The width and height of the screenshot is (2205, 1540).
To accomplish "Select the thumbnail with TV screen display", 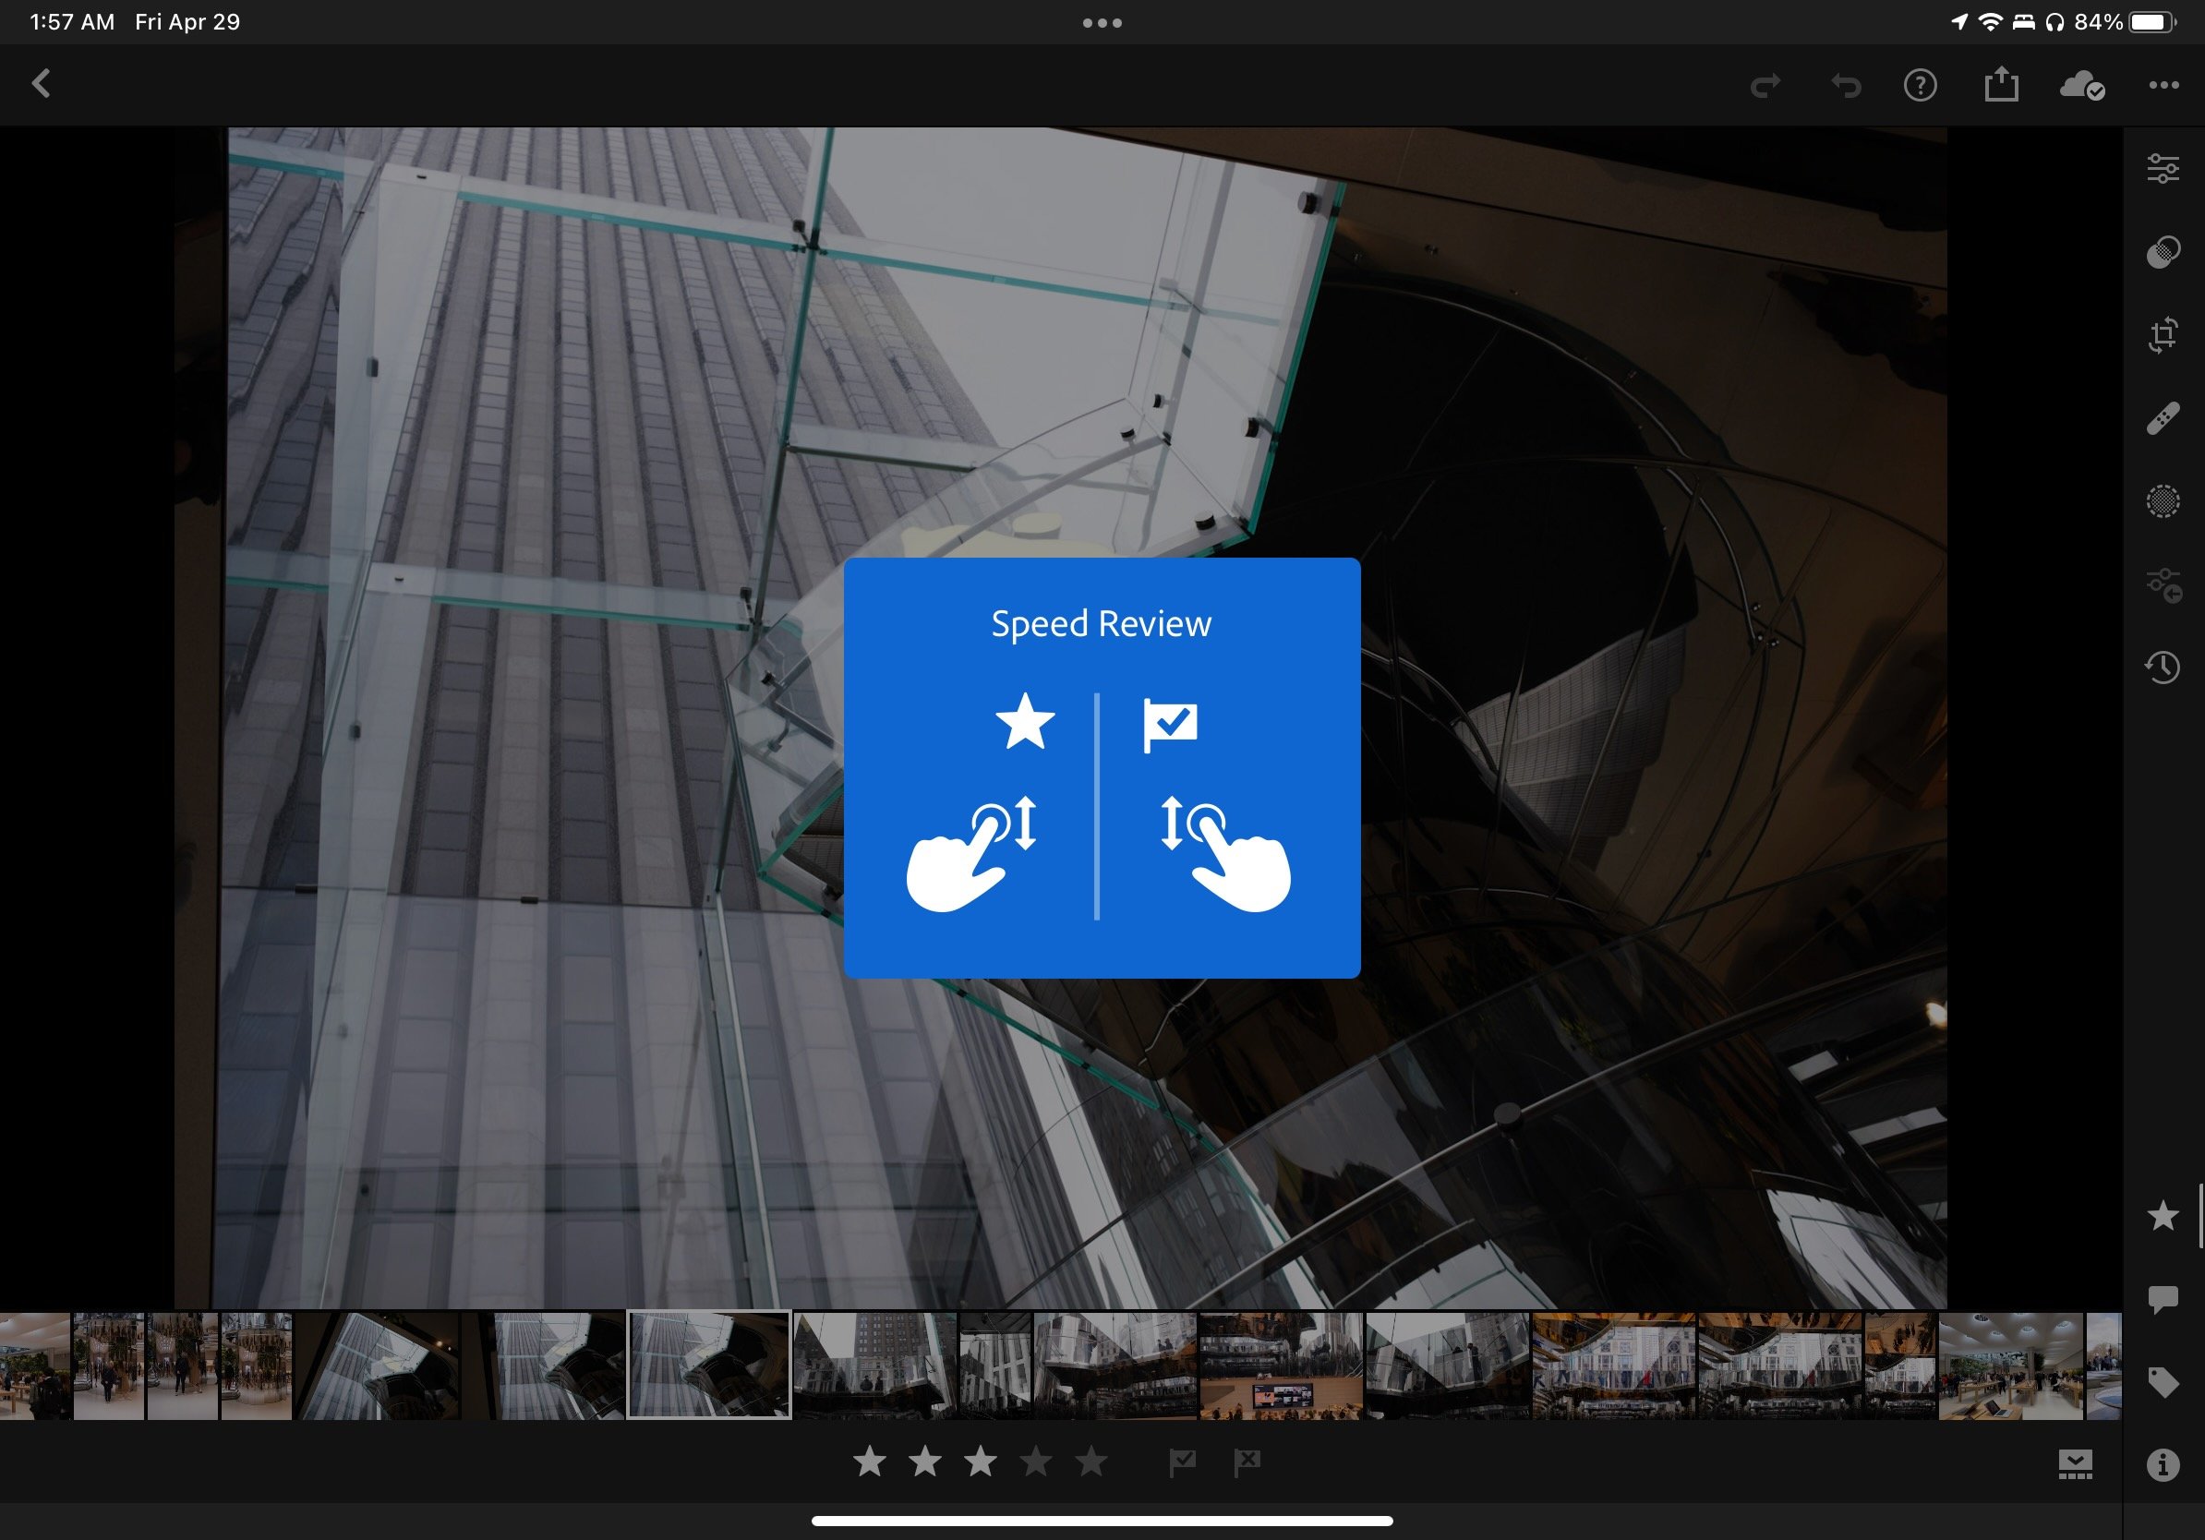I will click(1280, 1366).
